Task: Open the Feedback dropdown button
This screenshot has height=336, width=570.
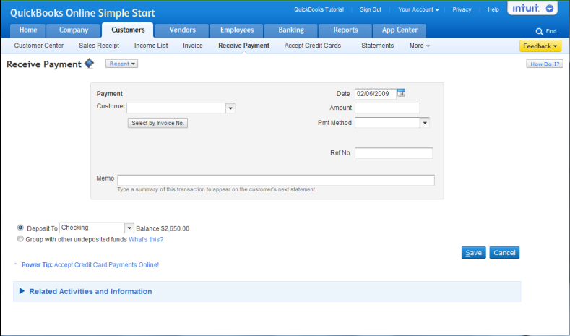Action: coord(540,46)
